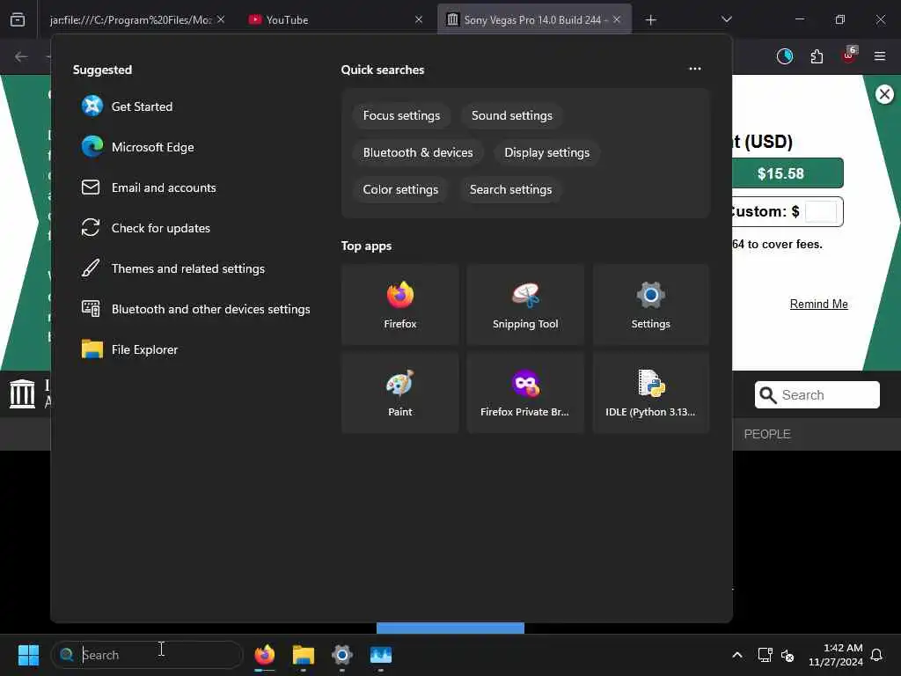The width and height of the screenshot is (901, 676).
Task: Open File Explorer from the taskbar
Action: click(x=303, y=655)
